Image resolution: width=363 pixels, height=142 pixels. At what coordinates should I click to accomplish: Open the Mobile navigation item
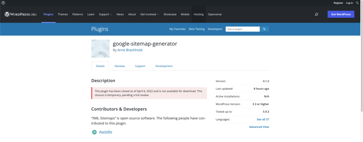click(185, 14)
